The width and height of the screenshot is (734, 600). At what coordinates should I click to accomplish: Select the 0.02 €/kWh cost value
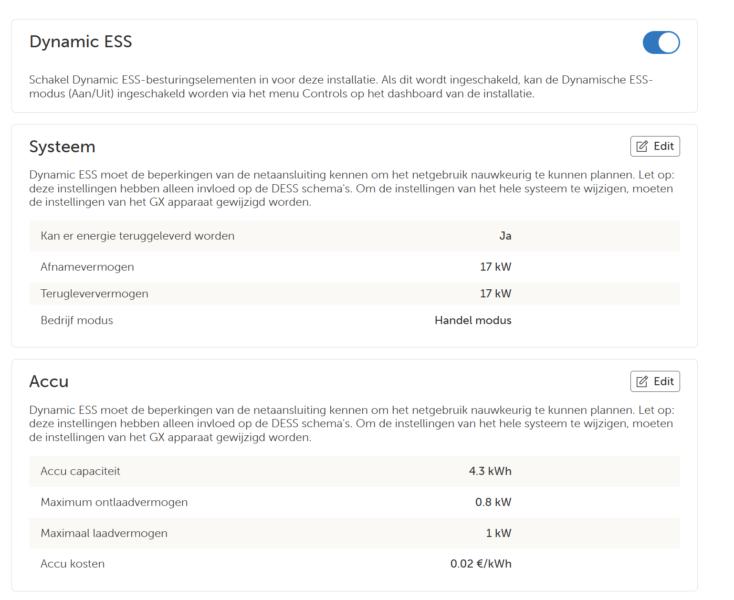[481, 564]
